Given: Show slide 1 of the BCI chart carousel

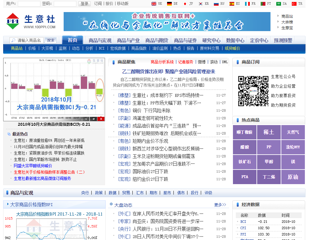Looking at the screenshot, I should tap(86, 119).
